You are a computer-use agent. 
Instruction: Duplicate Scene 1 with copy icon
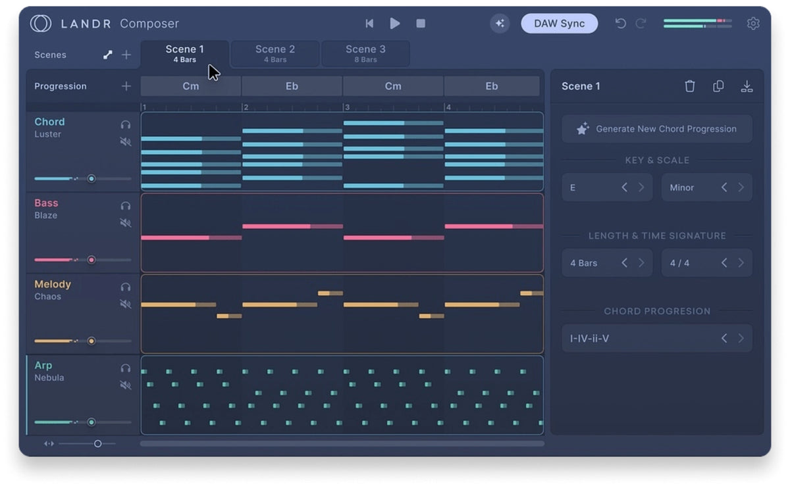click(718, 86)
